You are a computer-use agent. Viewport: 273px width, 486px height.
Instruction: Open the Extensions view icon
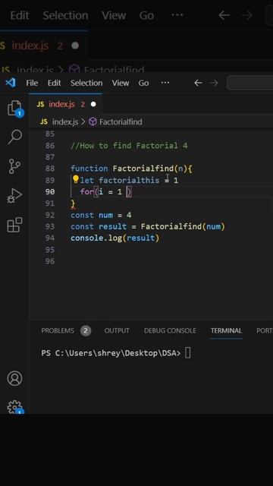(x=15, y=225)
